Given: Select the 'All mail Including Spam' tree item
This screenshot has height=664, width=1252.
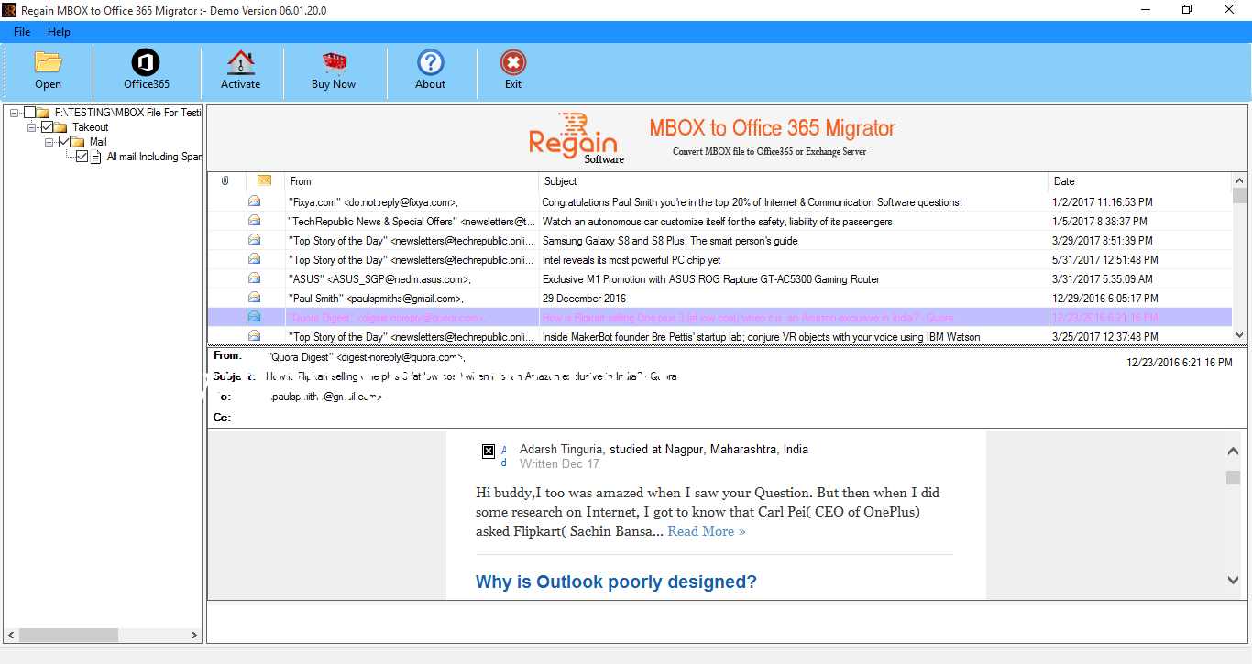Looking at the screenshot, I should pyautogui.click(x=154, y=157).
